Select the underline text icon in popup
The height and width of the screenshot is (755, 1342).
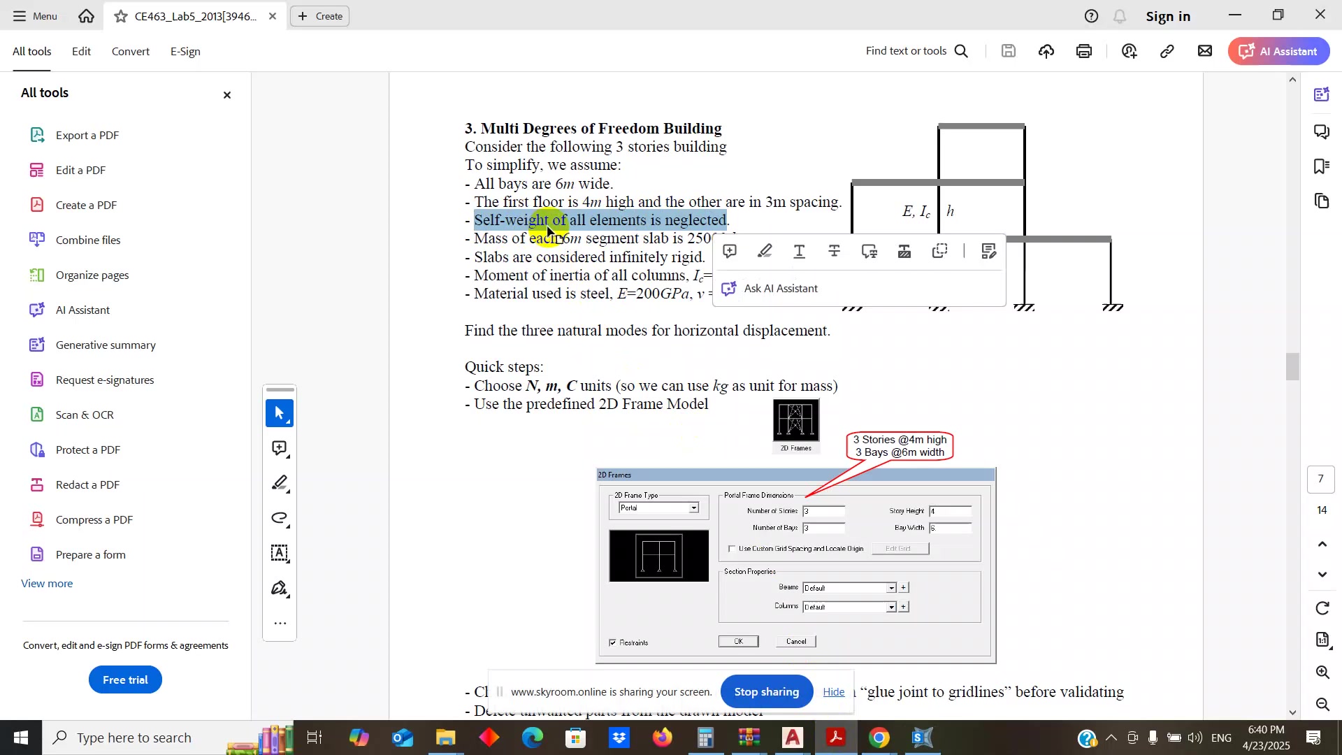(x=800, y=252)
